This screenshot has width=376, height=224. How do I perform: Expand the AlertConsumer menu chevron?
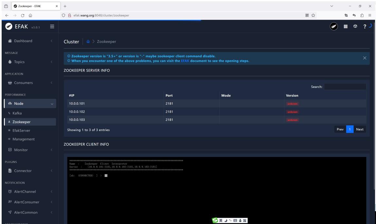coord(52,202)
